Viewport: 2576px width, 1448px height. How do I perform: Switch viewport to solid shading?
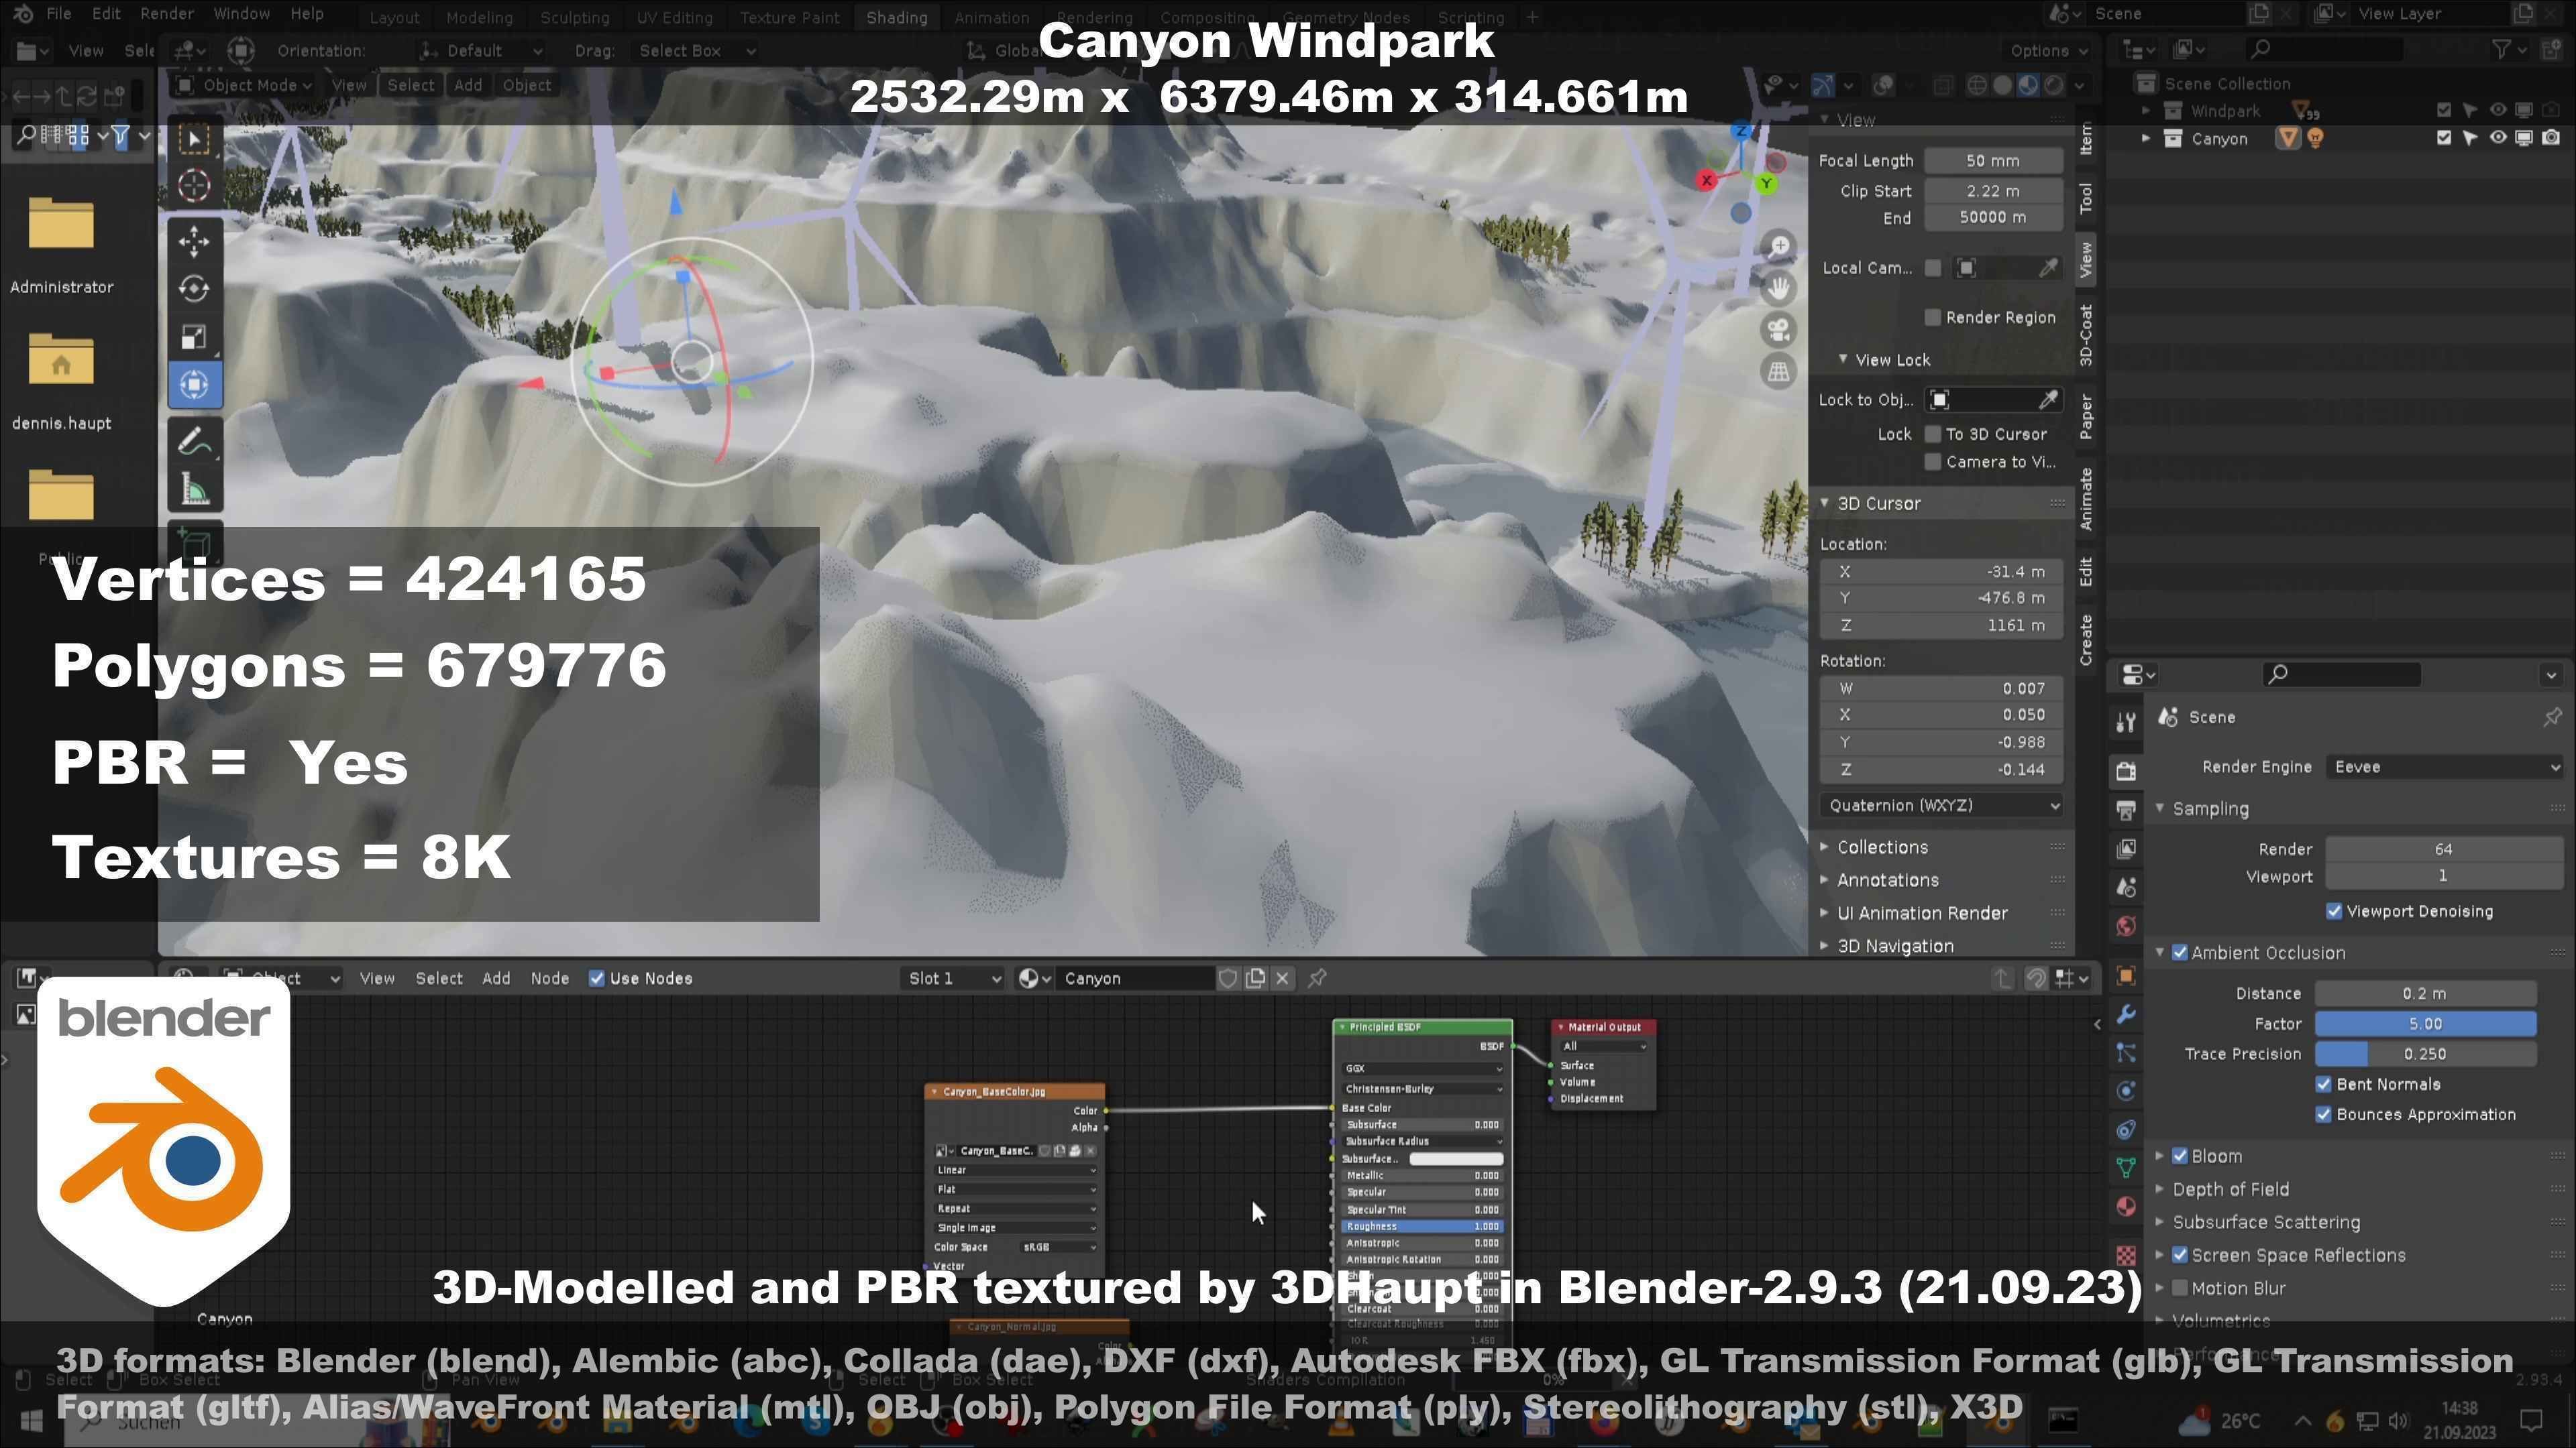[2002, 85]
